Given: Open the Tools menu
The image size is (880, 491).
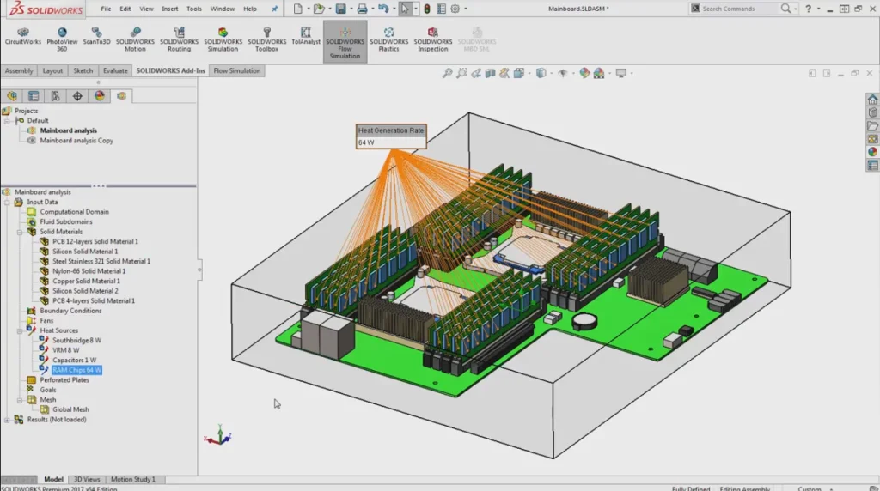Looking at the screenshot, I should click(x=193, y=9).
